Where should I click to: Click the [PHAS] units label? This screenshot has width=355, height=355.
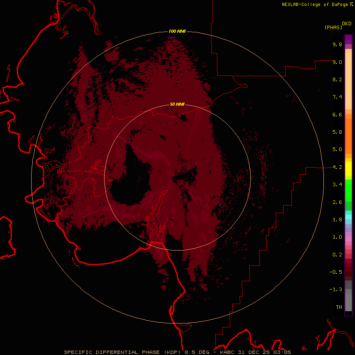[x=333, y=27]
